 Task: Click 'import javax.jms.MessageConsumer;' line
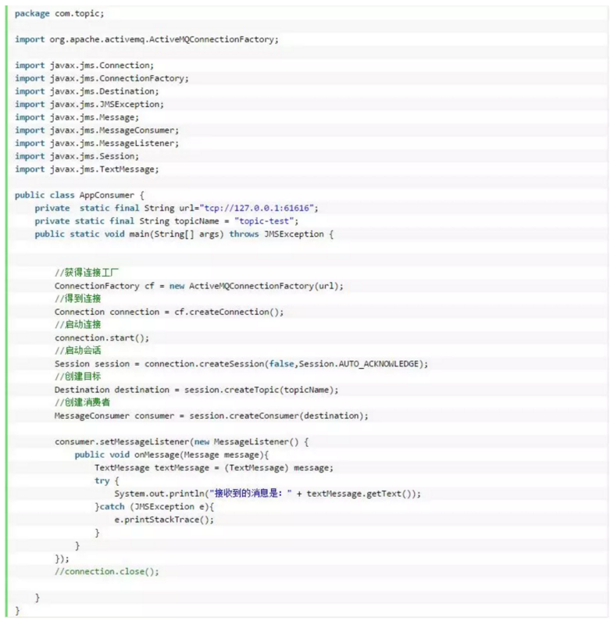pyautogui.click(x=97, y=130)
